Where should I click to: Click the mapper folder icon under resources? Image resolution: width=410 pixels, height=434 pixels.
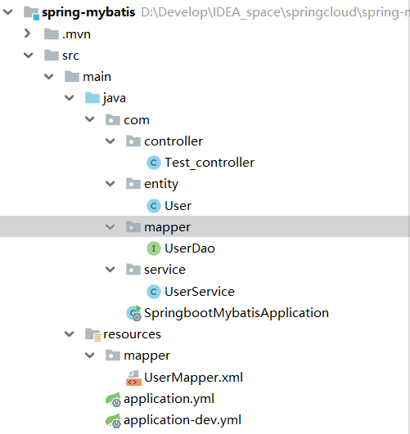pyautogui.click(x=113, y=356)
